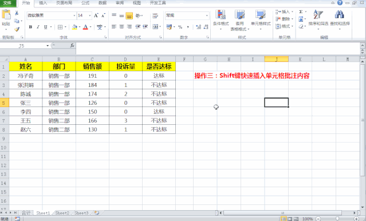Switch to the Data ribbon tab
This screenshot has width=366, height=221.
pyautogui.click(x=102, y=3)
